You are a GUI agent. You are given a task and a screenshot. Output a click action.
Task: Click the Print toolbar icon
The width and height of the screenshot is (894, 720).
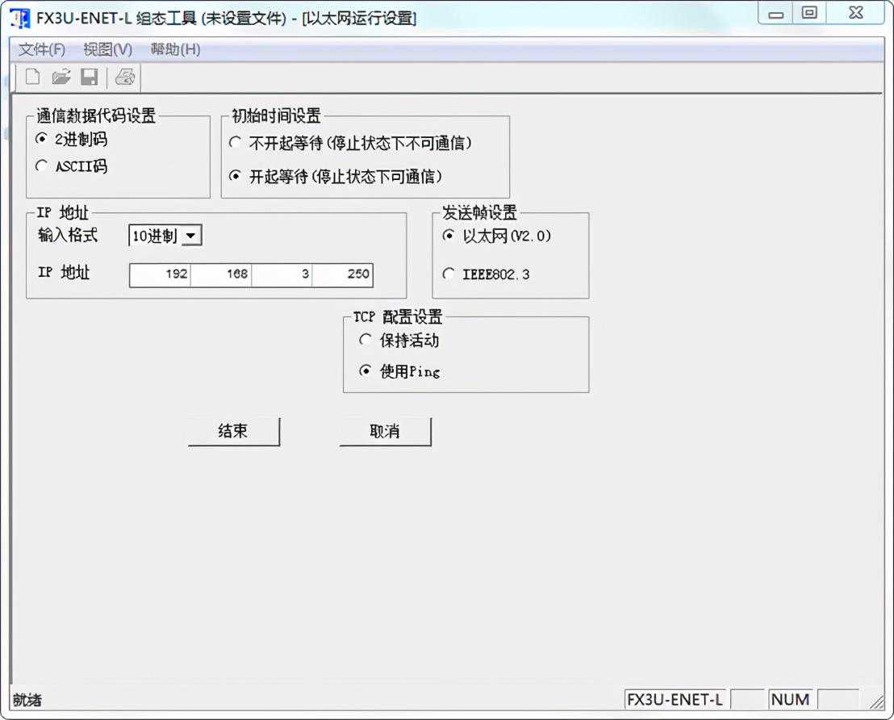point(125,77)
